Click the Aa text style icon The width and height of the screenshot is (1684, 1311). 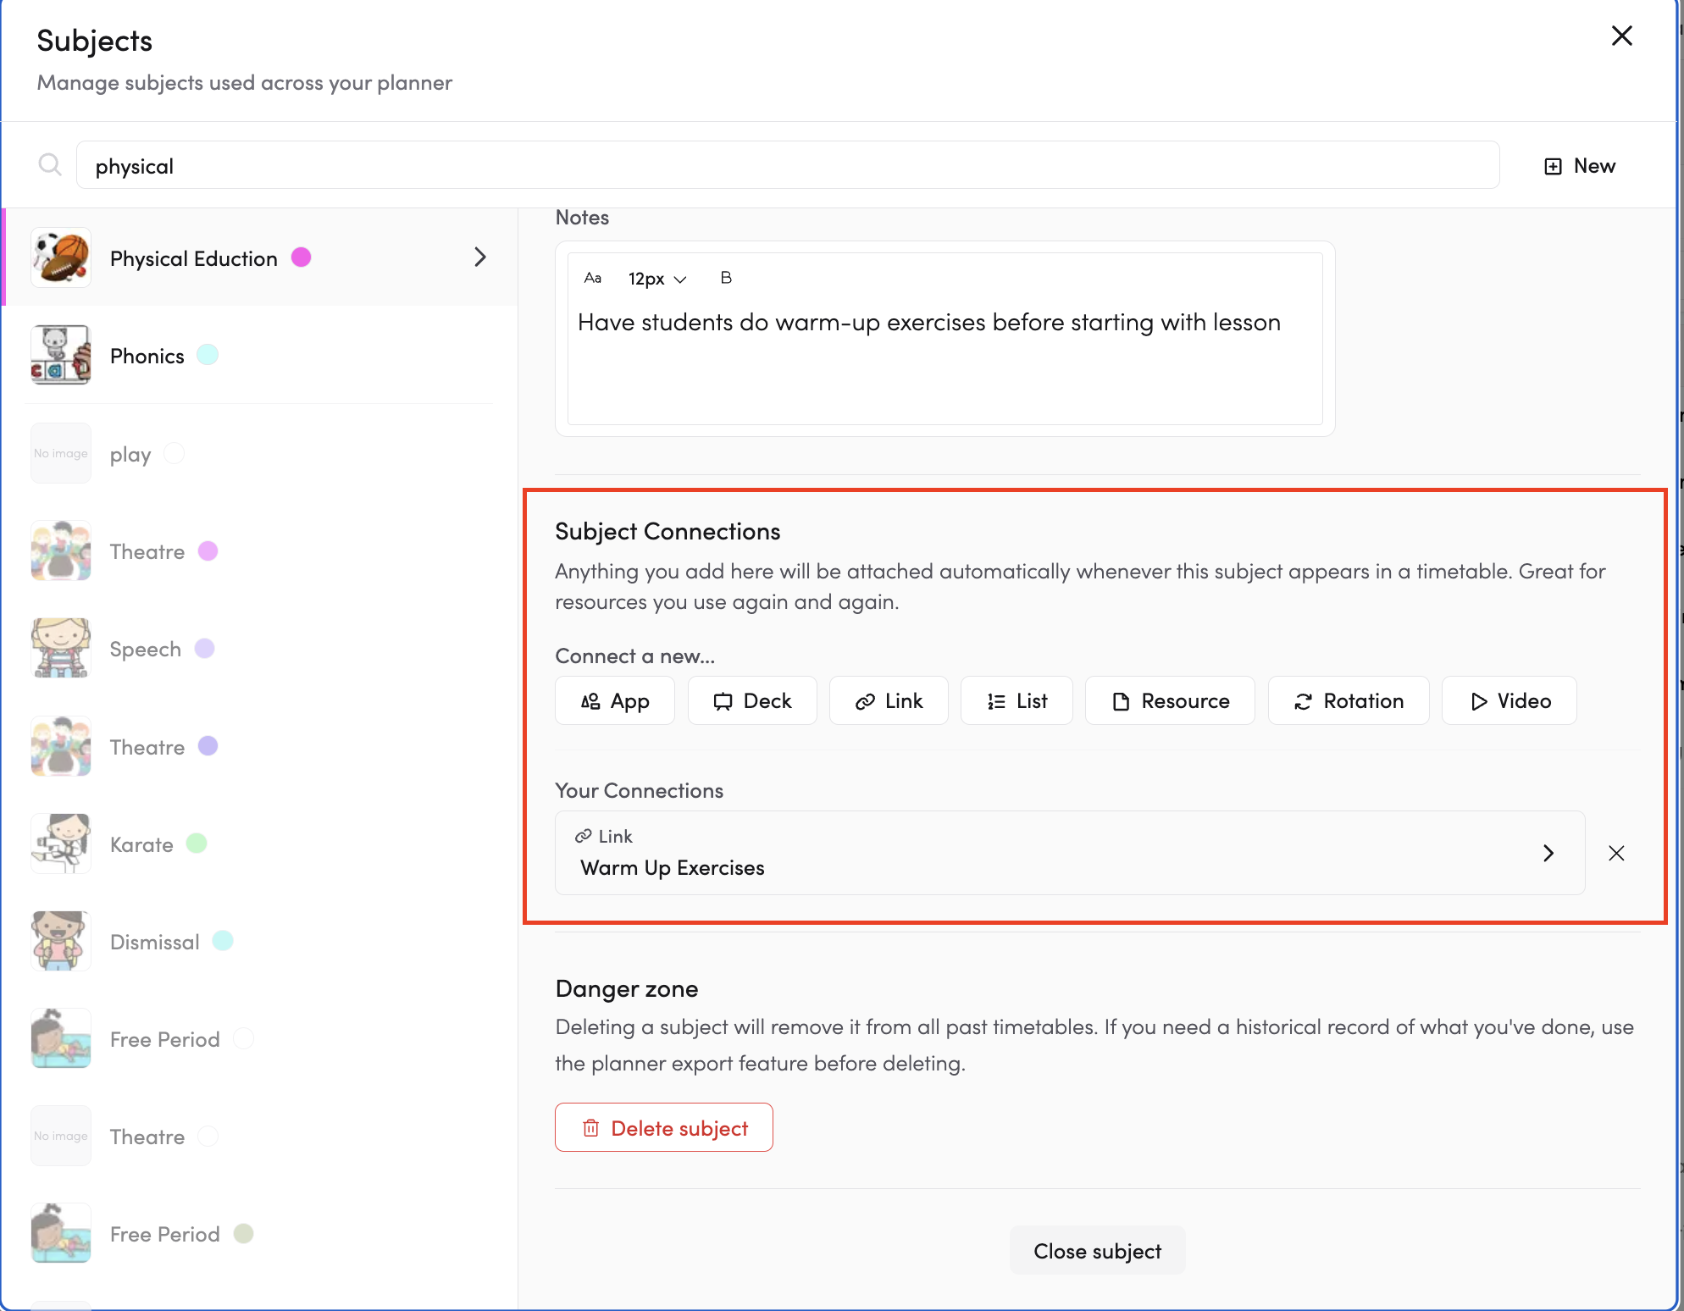coord(592,278)
